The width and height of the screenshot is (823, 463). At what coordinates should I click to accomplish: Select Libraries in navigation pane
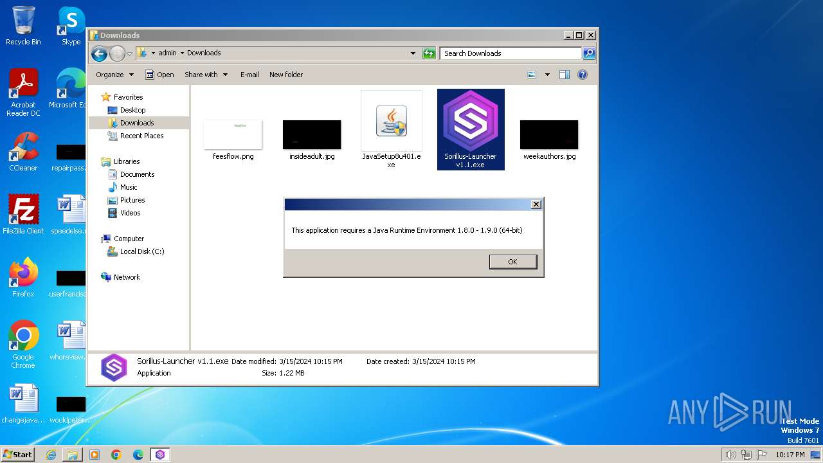coord(120,161)
